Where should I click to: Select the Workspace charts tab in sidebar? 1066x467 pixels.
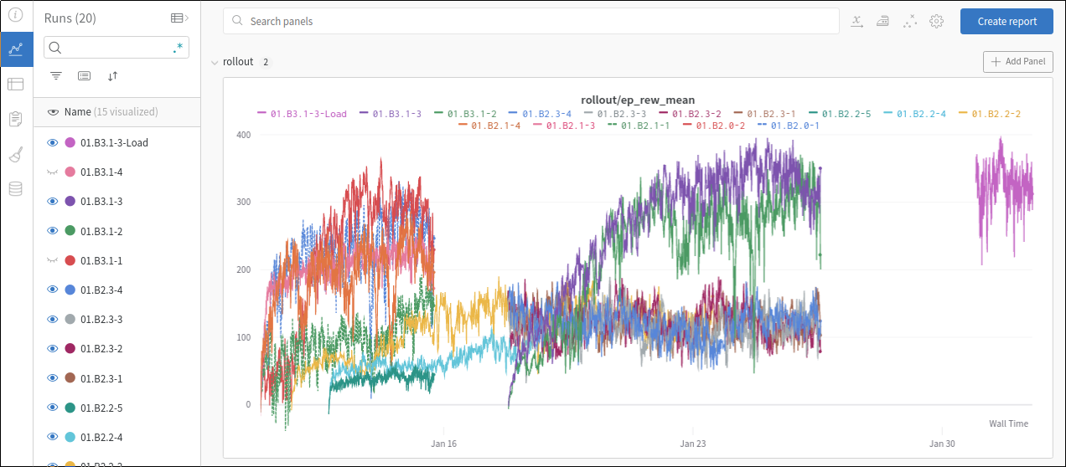point(16,49)
